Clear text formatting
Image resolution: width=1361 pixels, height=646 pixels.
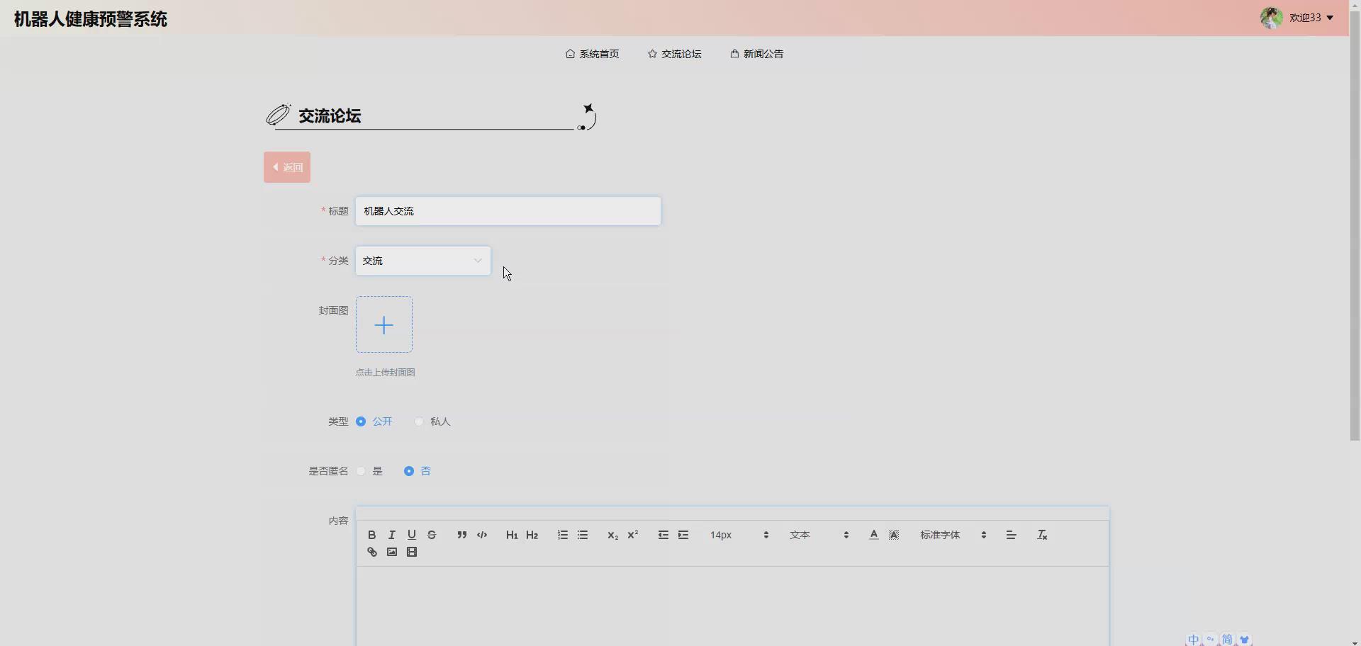point(1042,535)
